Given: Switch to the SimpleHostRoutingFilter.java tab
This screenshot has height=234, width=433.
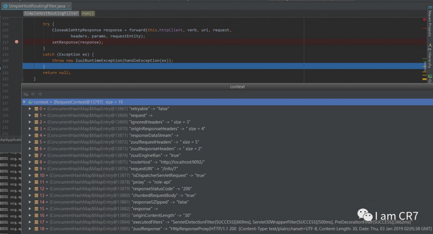Looking at the screenshot, I should click(x=36, y=6).
